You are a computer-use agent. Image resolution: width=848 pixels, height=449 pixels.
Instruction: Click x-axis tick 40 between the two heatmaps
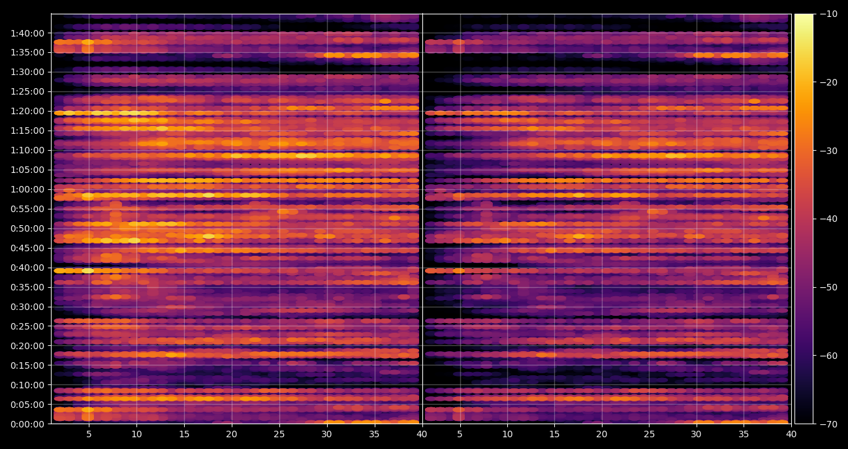click(x=422, y=433)
